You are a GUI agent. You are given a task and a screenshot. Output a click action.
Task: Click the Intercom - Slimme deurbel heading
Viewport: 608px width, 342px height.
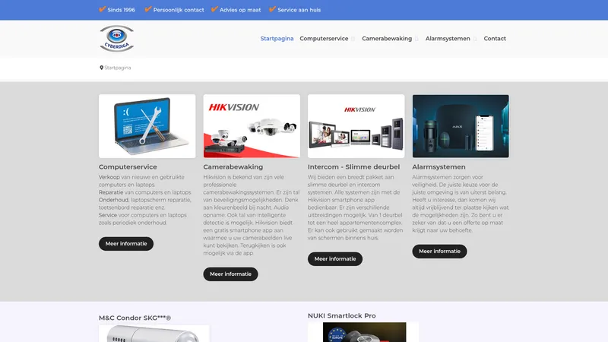point(353,166)
